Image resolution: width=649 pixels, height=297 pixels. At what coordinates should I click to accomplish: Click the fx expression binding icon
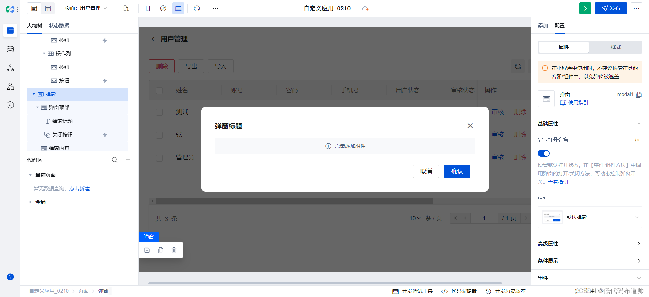[x=637, y=139]
